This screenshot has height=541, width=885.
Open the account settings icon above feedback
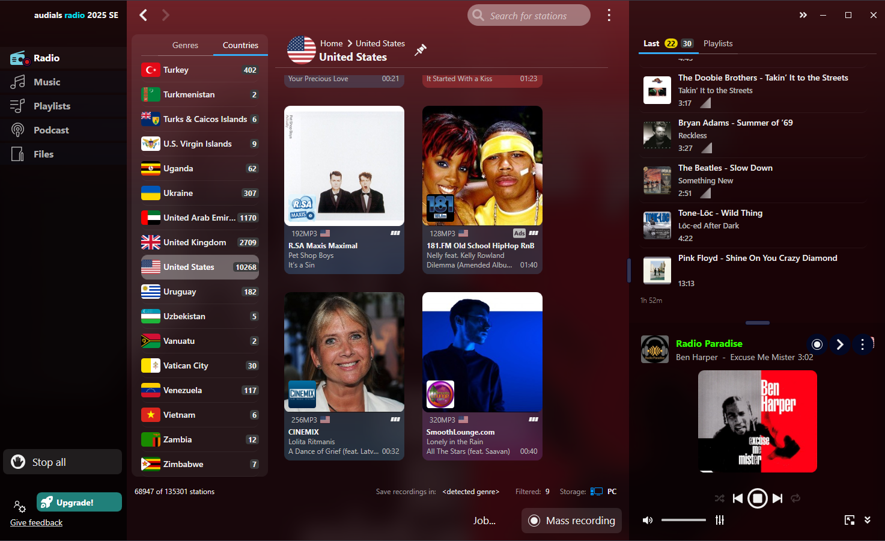tap(19, 506)
